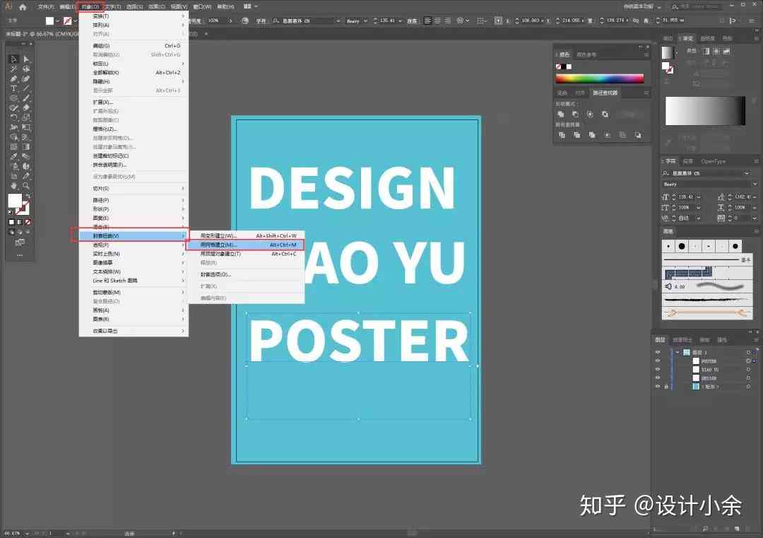Click target circle of DESIGN layer
This screenshot has height=538, width=763.
pyautogui.click(x=748, y=378)
